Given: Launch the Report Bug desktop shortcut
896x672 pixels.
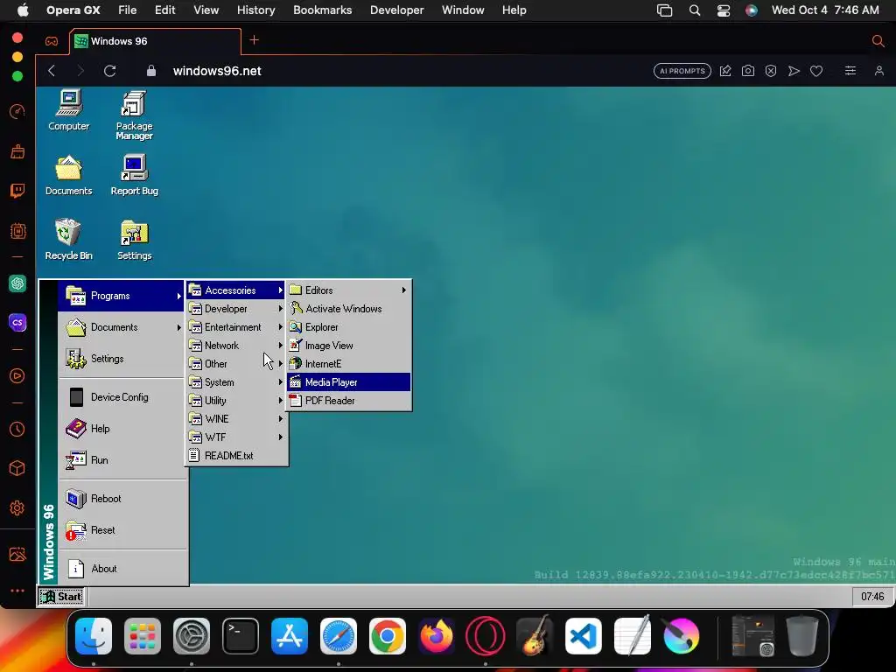Looking at the screenshot, I should [134, 175].
